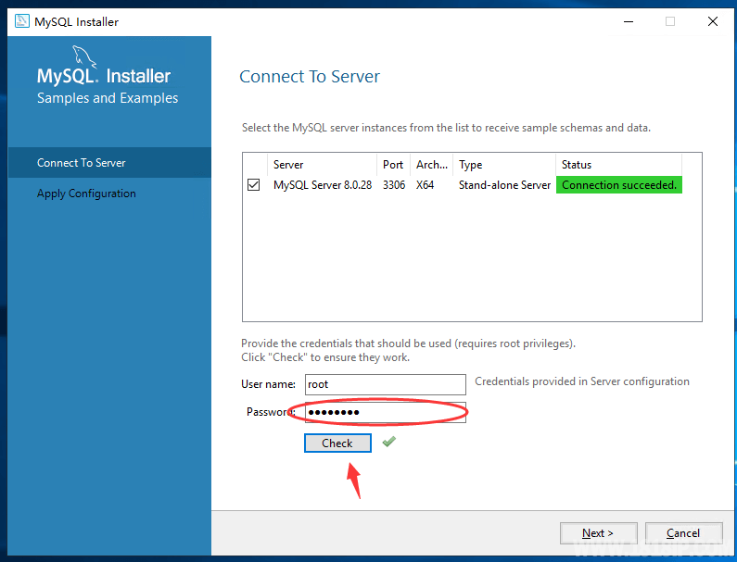Click the Connect To Server page heading
The height and width of the screenshot is (562, 737).
click(x=310, y=77)
